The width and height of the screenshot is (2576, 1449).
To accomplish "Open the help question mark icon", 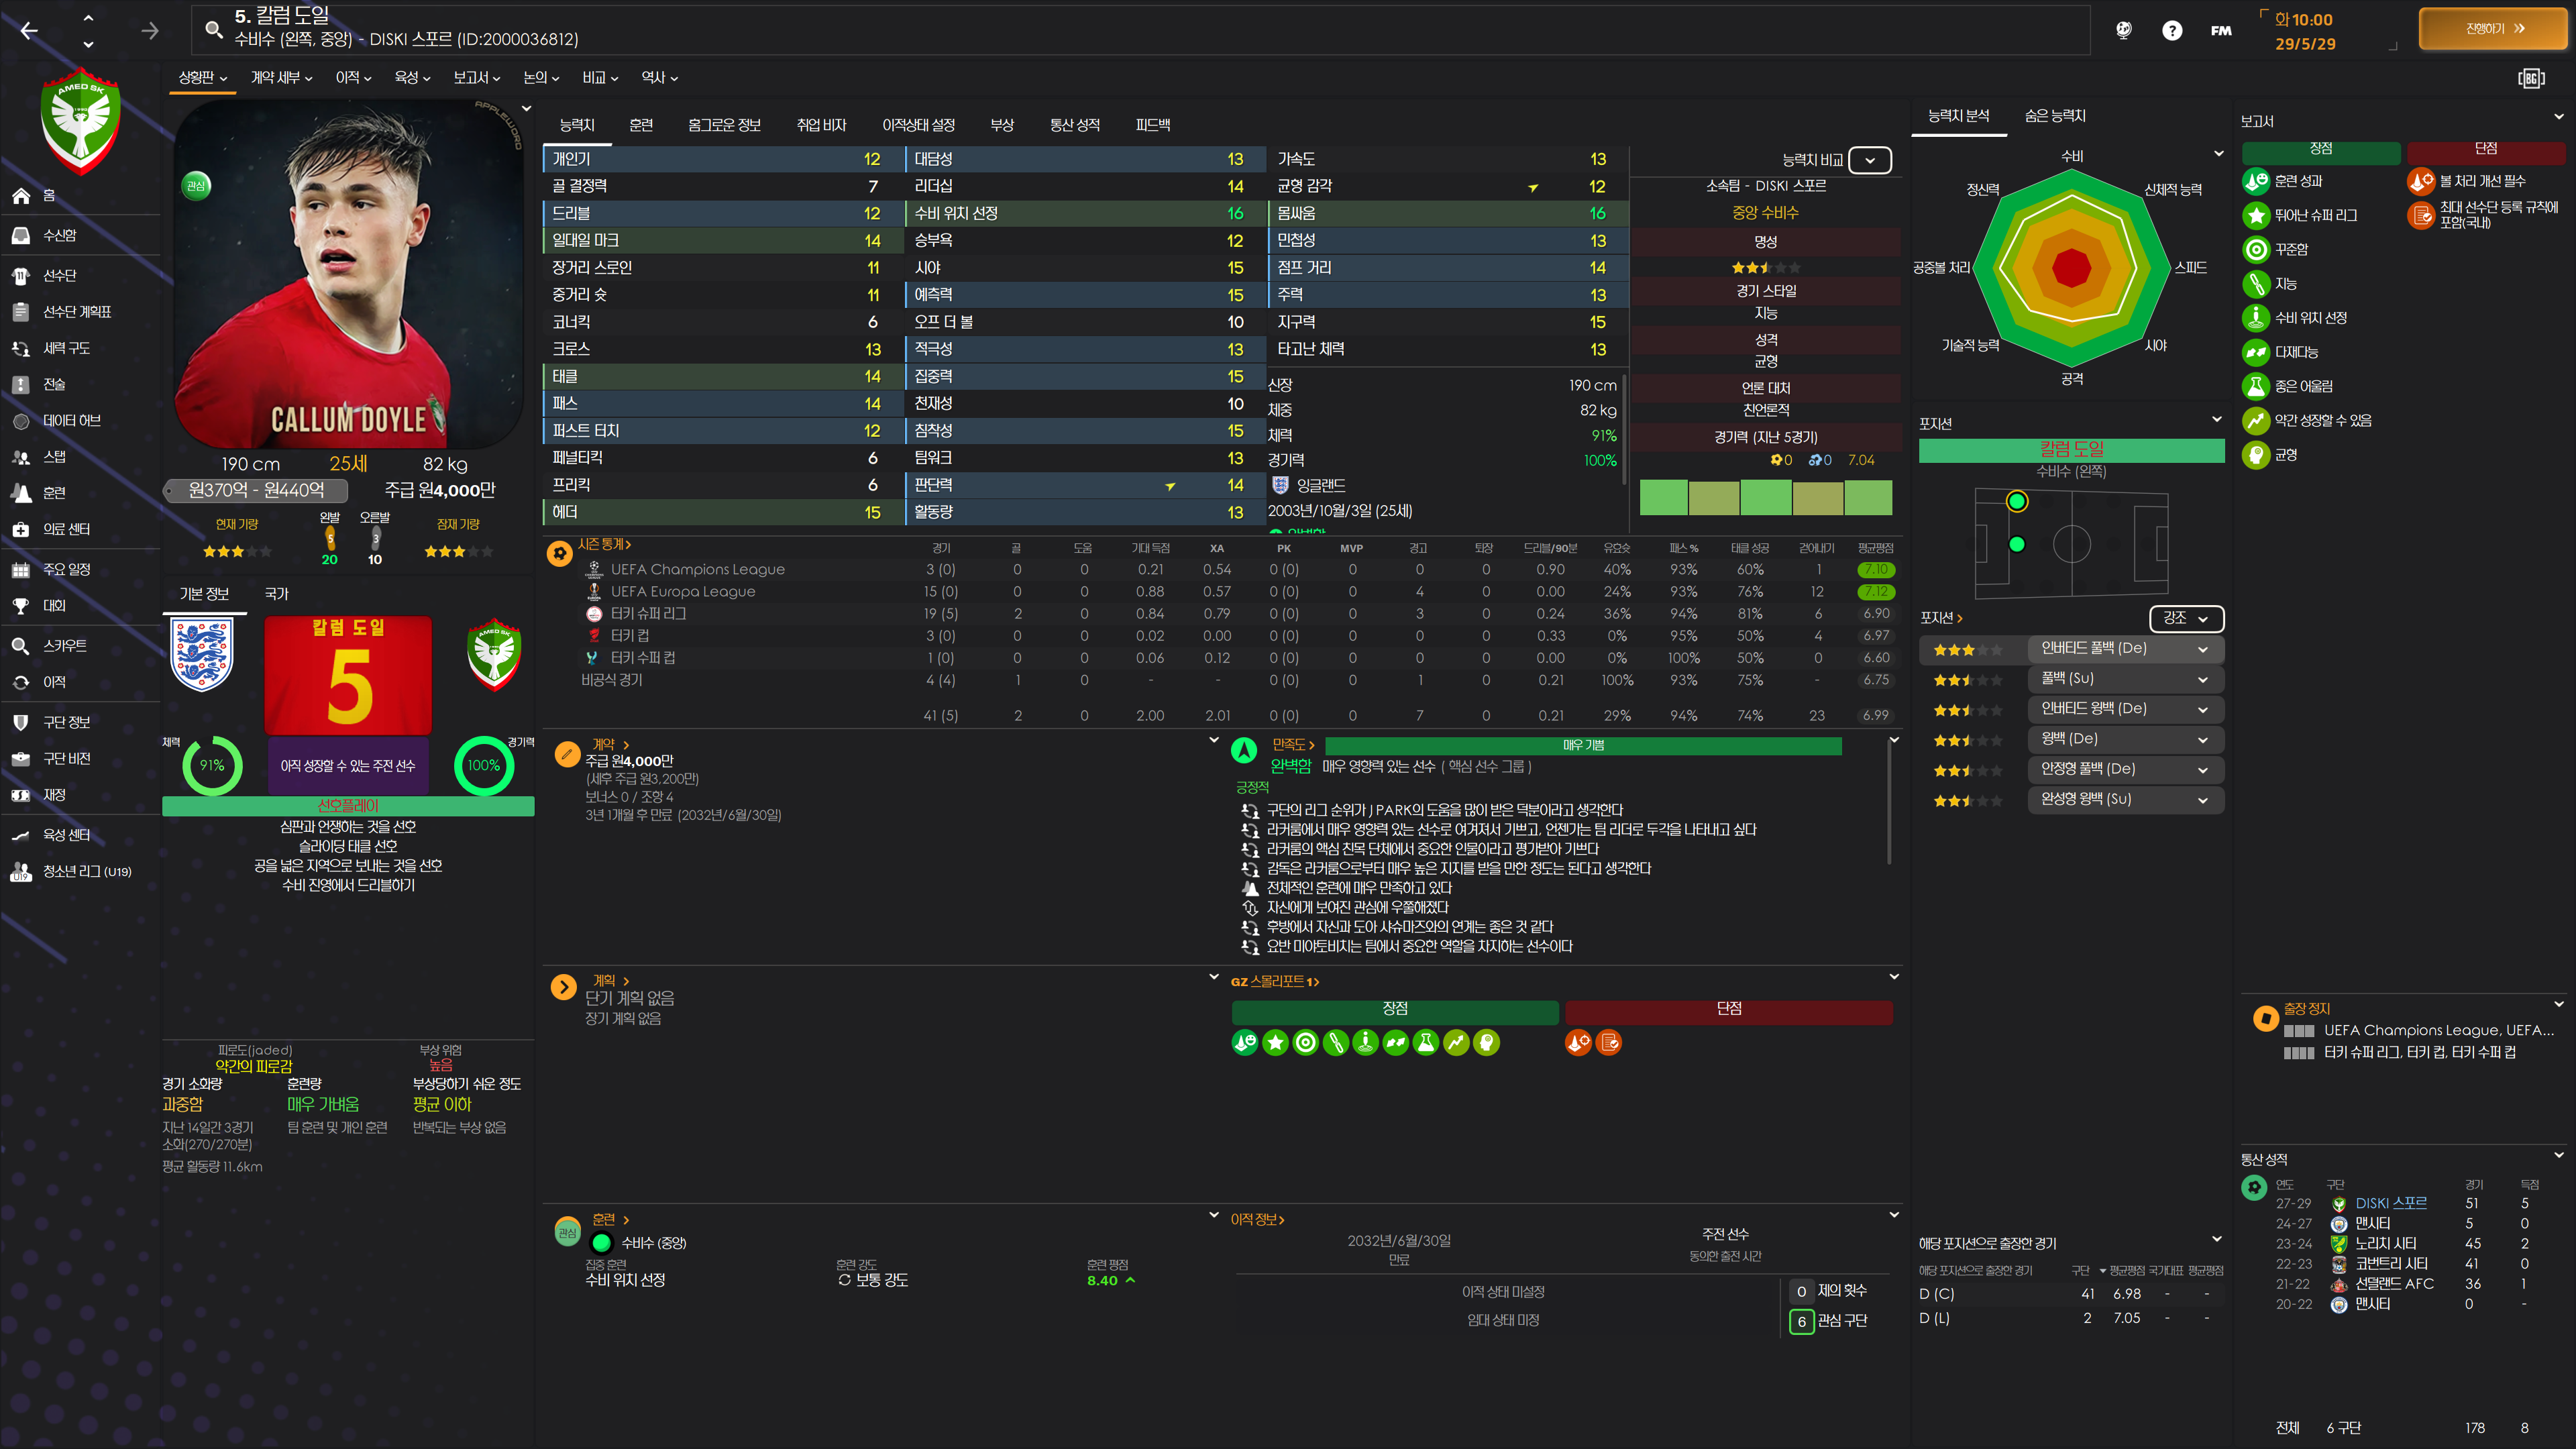I will (x=2171, y=31).
